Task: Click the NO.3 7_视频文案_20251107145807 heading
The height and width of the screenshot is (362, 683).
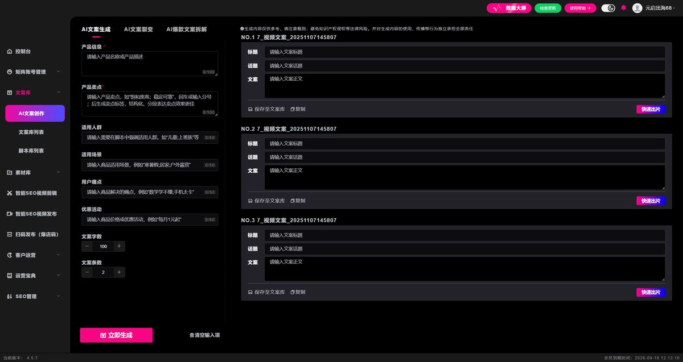Action: point(289,220)
